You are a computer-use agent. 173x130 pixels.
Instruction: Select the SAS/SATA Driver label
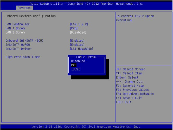pyautogui.click(x=18, y=49)
